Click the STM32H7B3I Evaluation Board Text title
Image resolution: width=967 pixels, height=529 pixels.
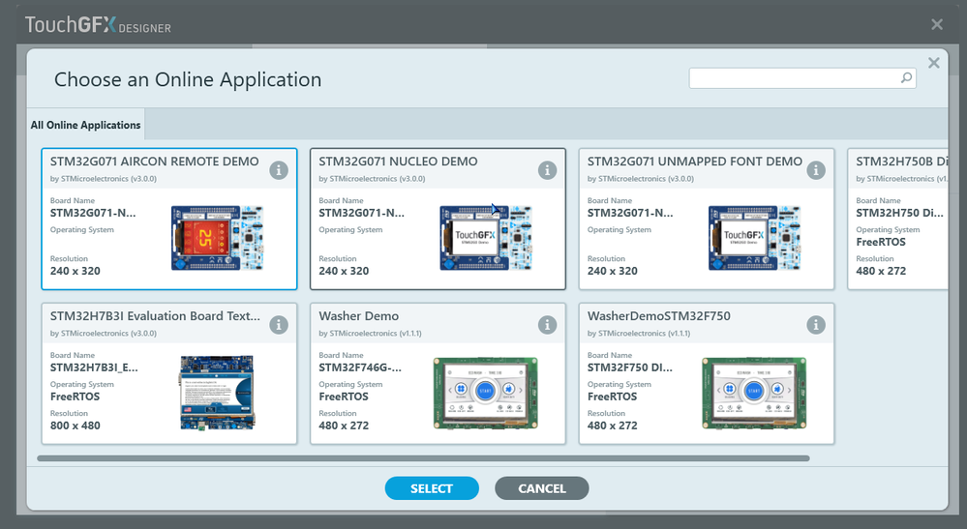[155, 316]
